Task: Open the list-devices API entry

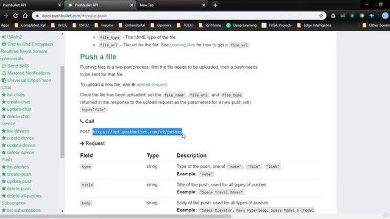Action: pyautogui.click(x=15, y=131)
